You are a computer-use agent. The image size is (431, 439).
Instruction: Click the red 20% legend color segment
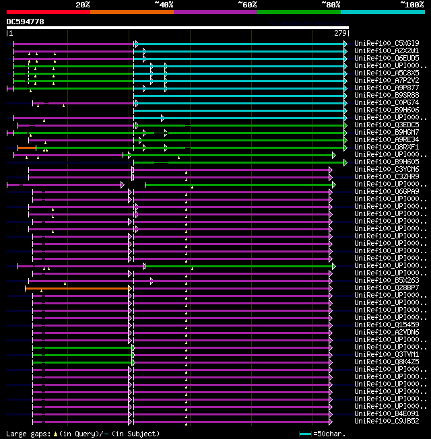coord(48,12)
